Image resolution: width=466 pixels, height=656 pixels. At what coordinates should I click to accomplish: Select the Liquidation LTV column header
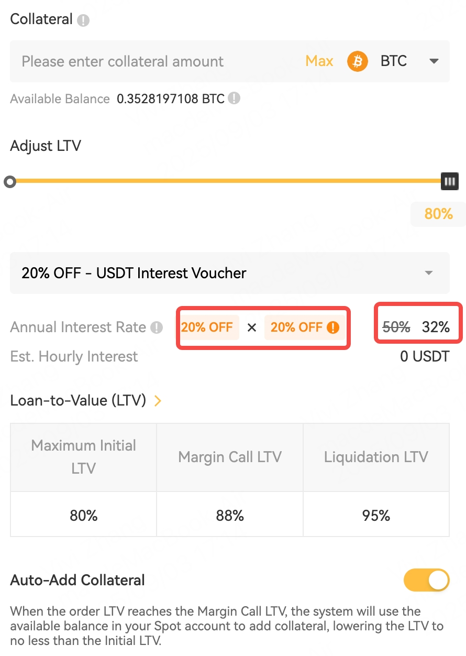click(x=376, y=457)
